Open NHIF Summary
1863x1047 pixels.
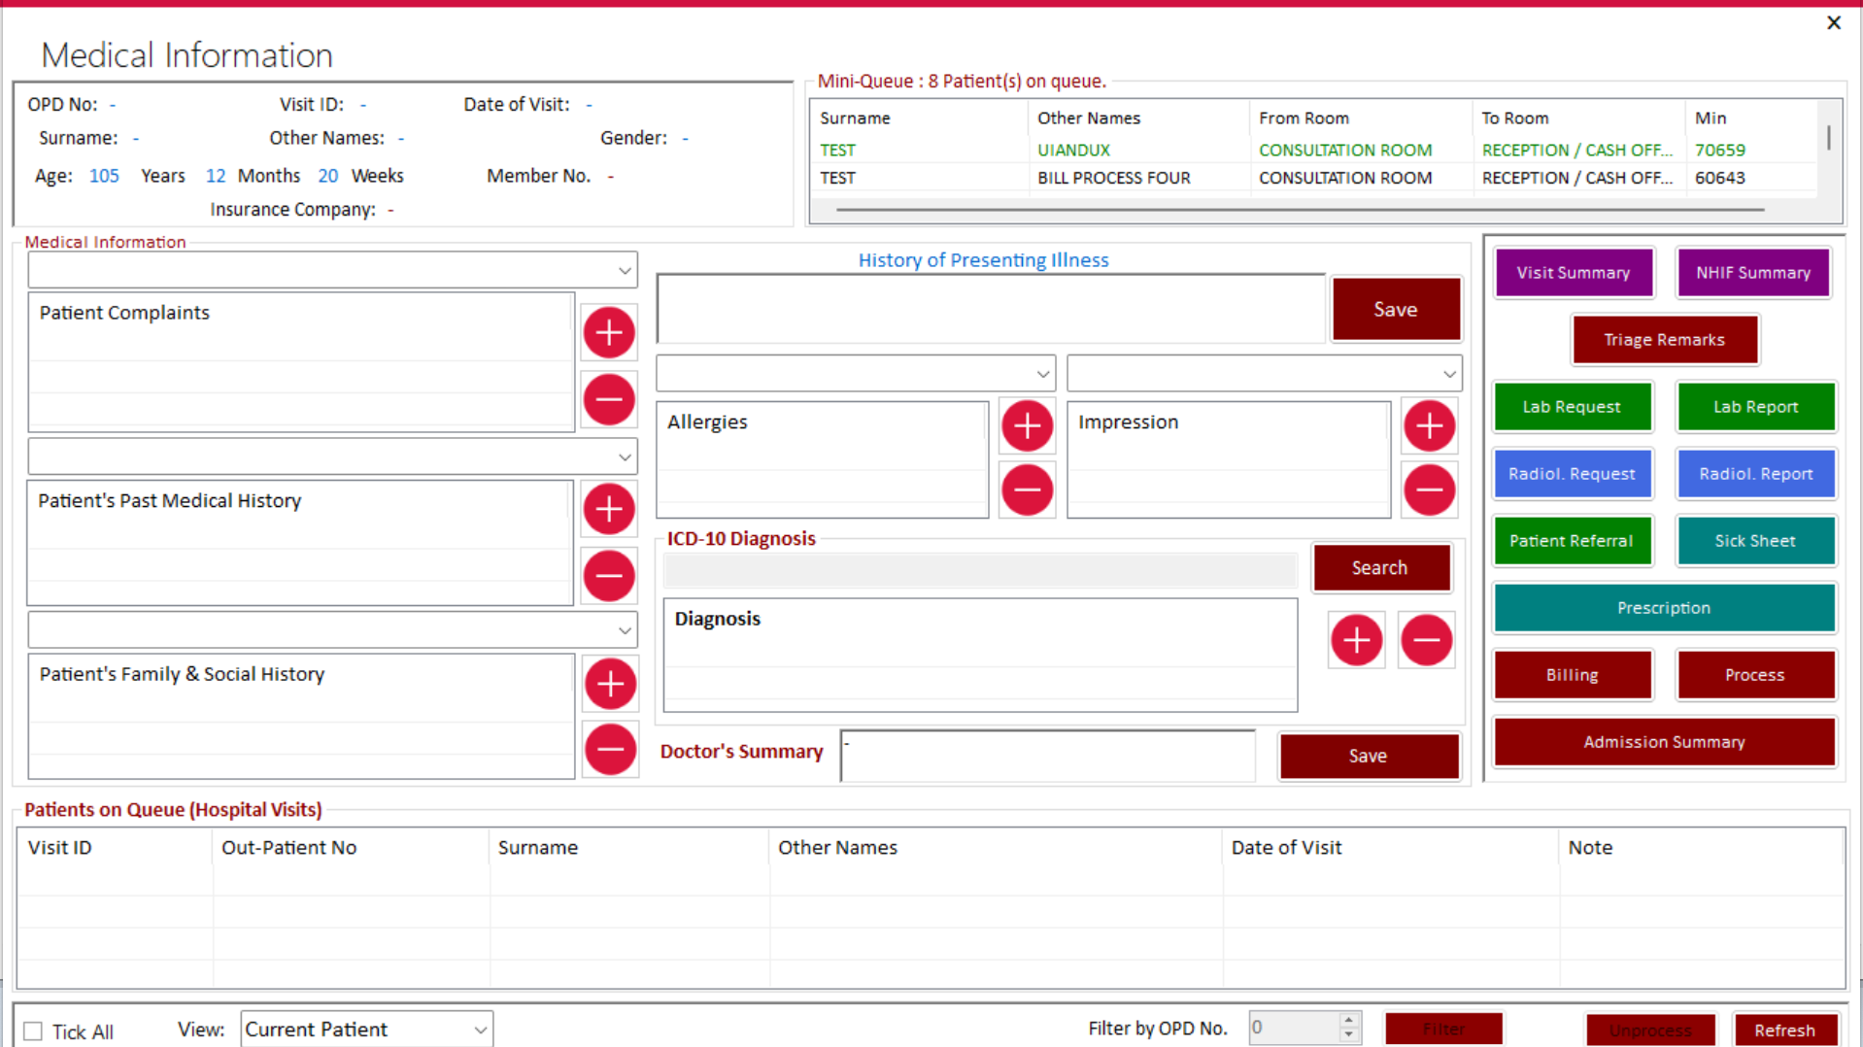[x=1753, y=273]
